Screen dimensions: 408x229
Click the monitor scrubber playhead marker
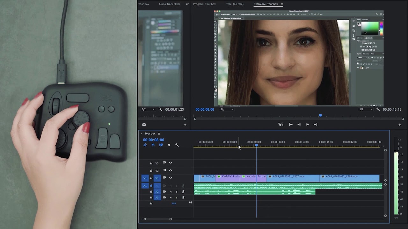[x=320, y=116]
